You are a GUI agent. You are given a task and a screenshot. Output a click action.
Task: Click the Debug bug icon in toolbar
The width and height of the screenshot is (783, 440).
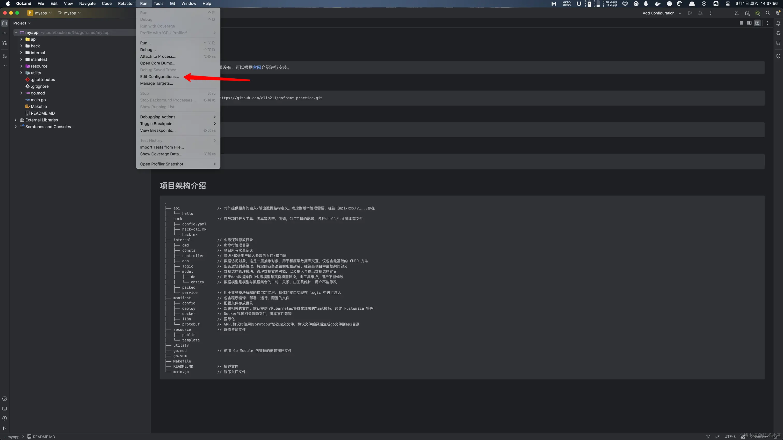point(700,13)
